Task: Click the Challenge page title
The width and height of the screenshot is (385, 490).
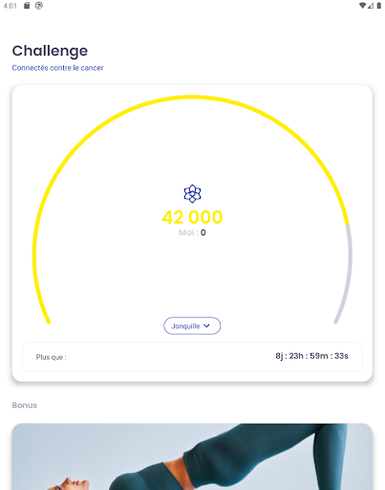Action: click(x=50, y=51)
